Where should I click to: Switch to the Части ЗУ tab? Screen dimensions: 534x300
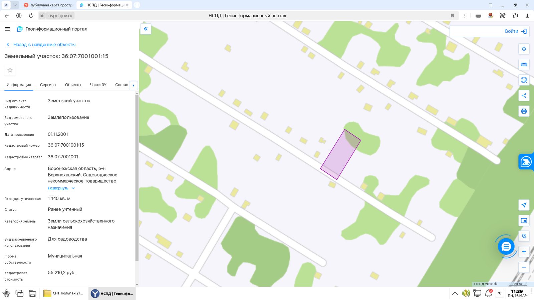[x=98, y=85]
